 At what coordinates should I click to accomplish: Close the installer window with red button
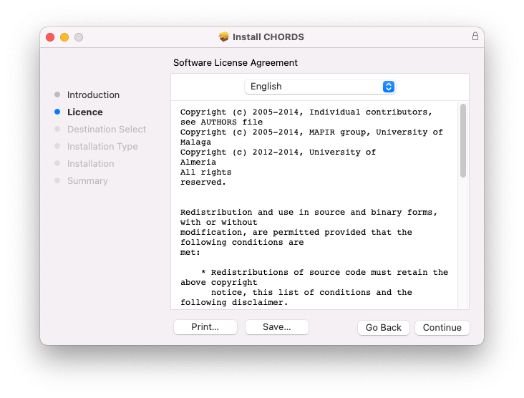pos(50,37)
